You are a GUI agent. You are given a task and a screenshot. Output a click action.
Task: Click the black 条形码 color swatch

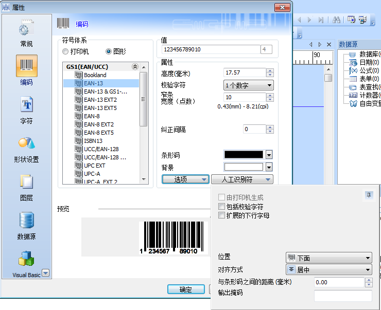[244, 155]
